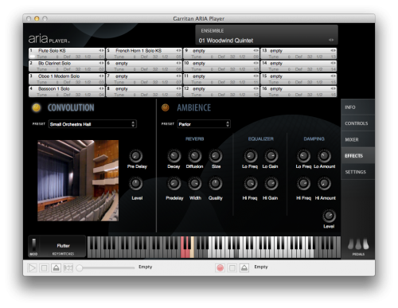Screen dimensions: 398x308
Task: Click the Damping Hi Freq knob
Action: (303, 184)
